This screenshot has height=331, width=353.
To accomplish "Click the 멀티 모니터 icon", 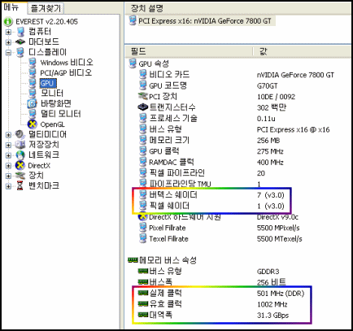I will [33, 114].
